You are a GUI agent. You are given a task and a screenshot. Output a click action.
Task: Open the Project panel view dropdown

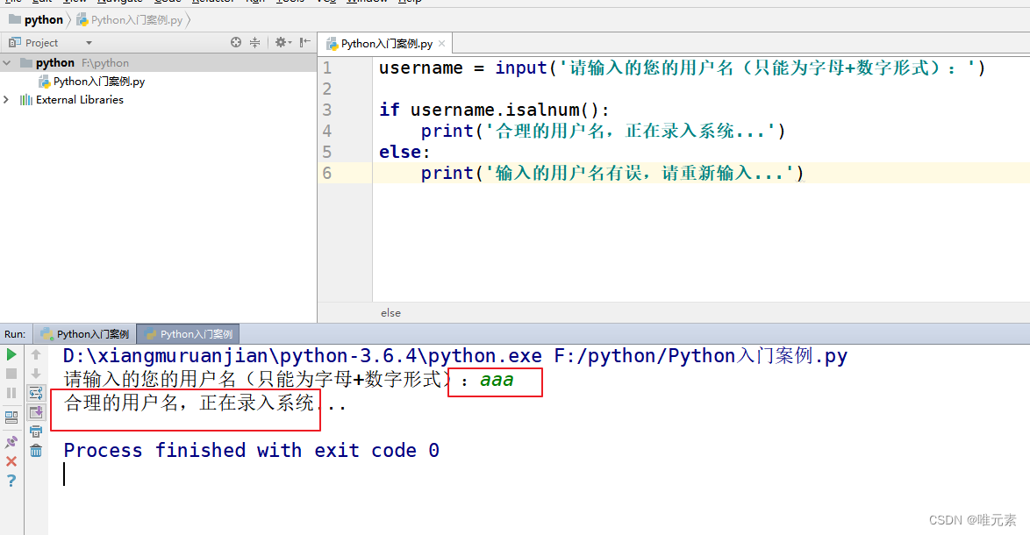[x=89, y=42]
